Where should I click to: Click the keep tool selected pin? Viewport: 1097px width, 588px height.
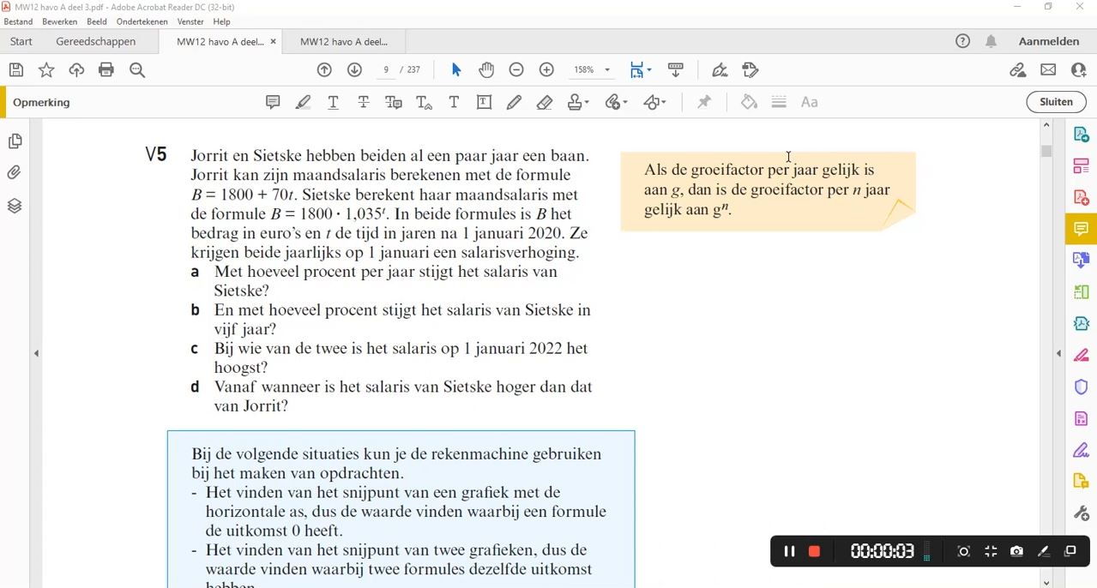[x=704, y=102]
